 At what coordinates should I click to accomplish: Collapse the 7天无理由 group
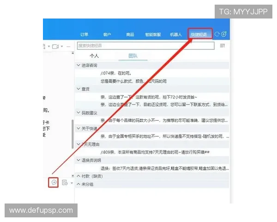click(78, 144)
